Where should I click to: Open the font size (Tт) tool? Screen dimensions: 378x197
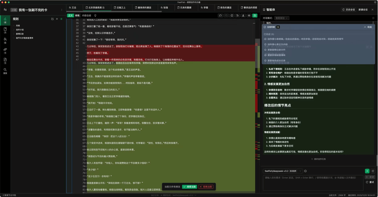pos(238,15)
